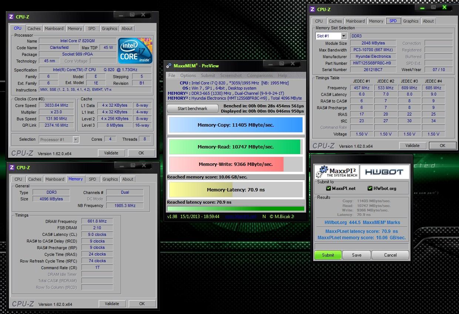Click the CPU-Z logo icon in the SPD window title bar
This screenshot has width=459, height=314.
312,9
